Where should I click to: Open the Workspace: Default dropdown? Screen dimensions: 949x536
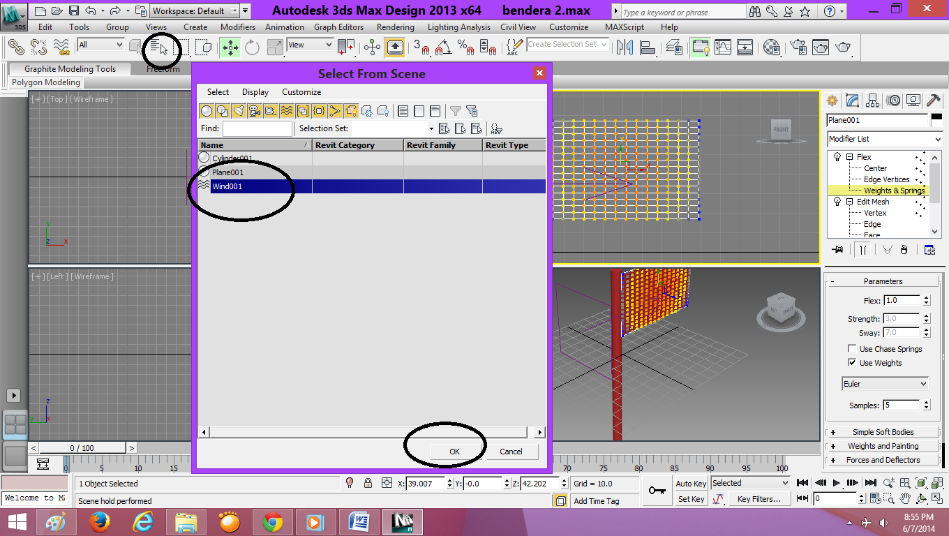[x=195, y=10]
